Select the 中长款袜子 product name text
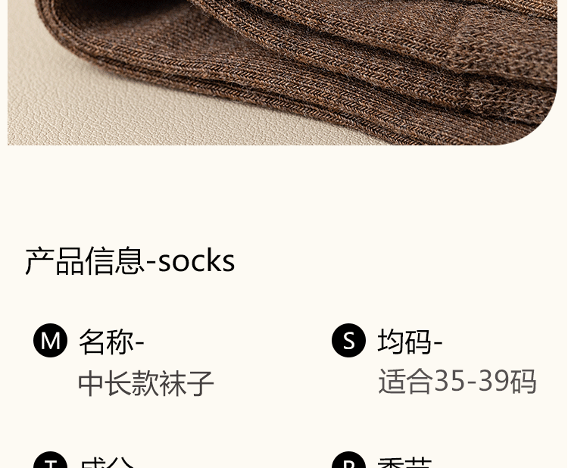The image size is (568, 468). [x=145, y=383]
